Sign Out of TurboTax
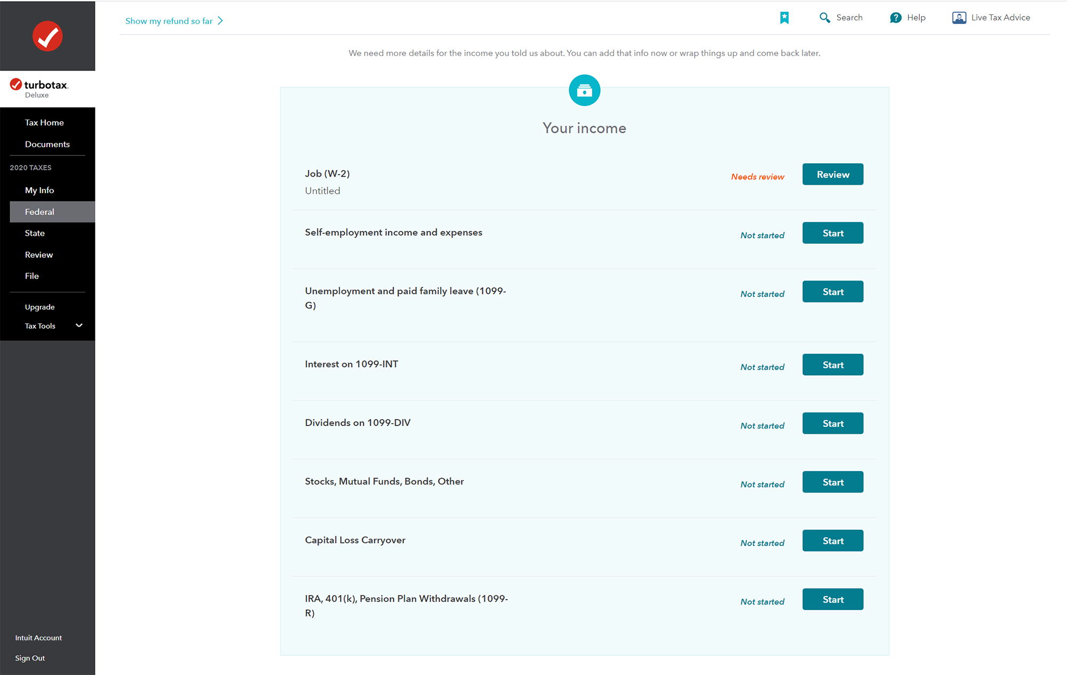Image resolution: width=1067 pixels, height=675 pixels. (x=30, y=657)
